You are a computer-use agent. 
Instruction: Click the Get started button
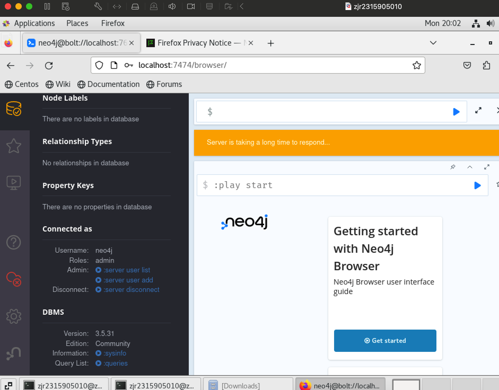click(x=385, y=341)
